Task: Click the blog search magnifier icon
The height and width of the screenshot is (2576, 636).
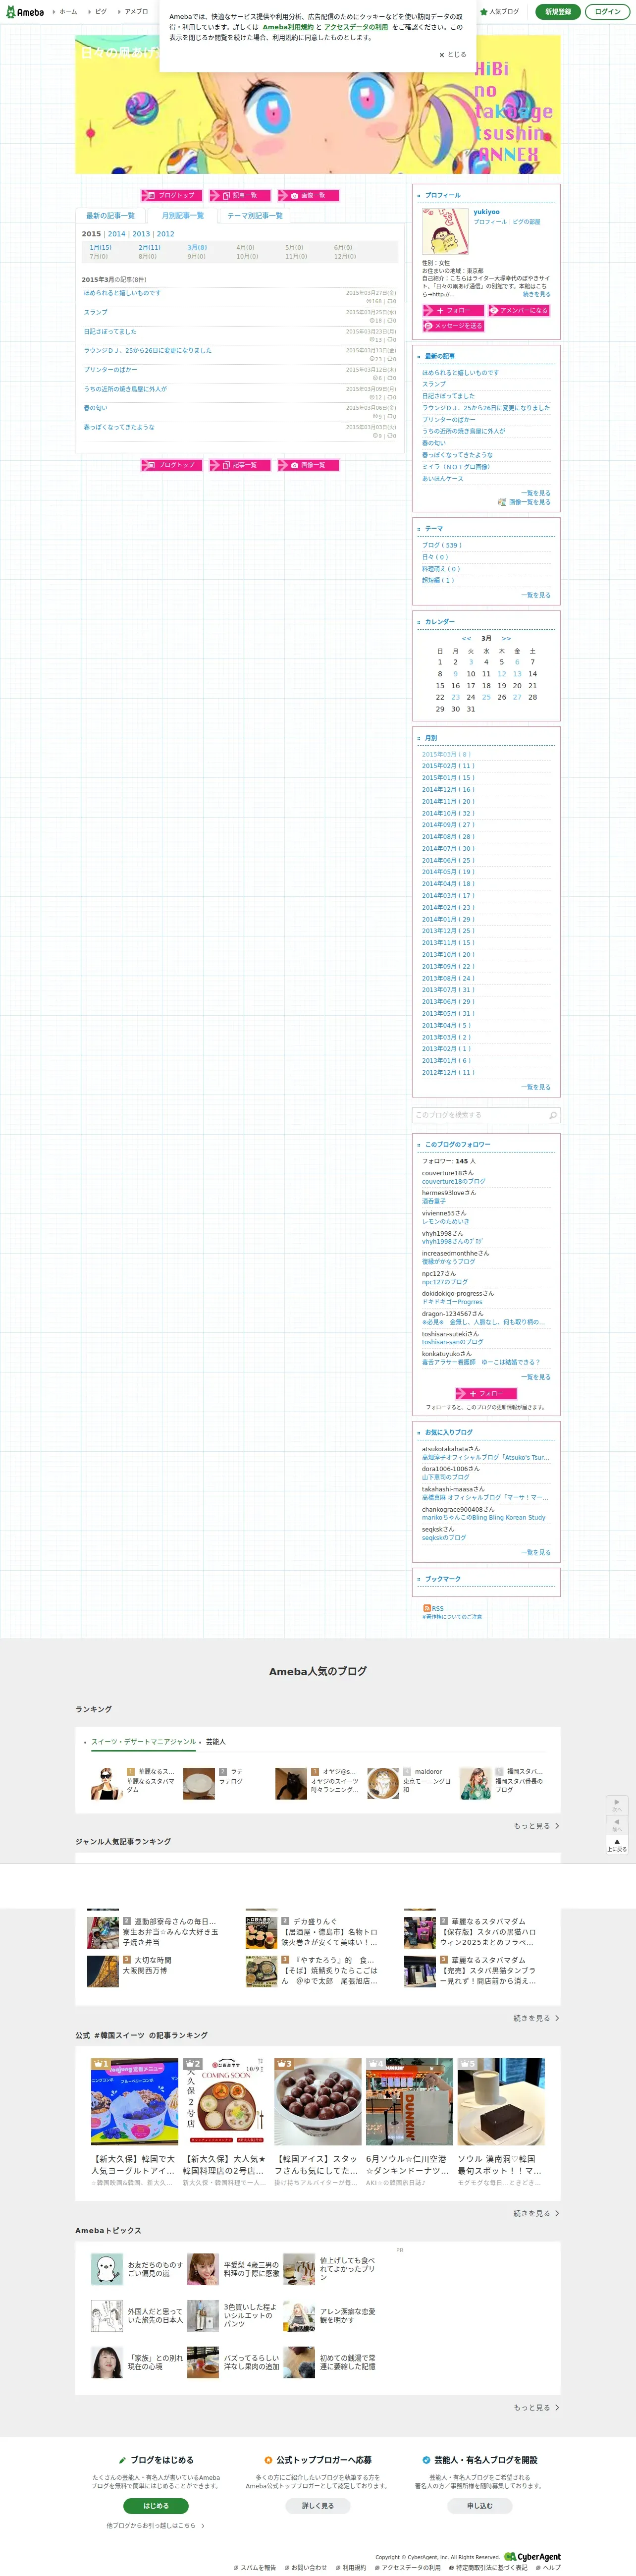Action: pyautogui.click(x=553, y=1115)
